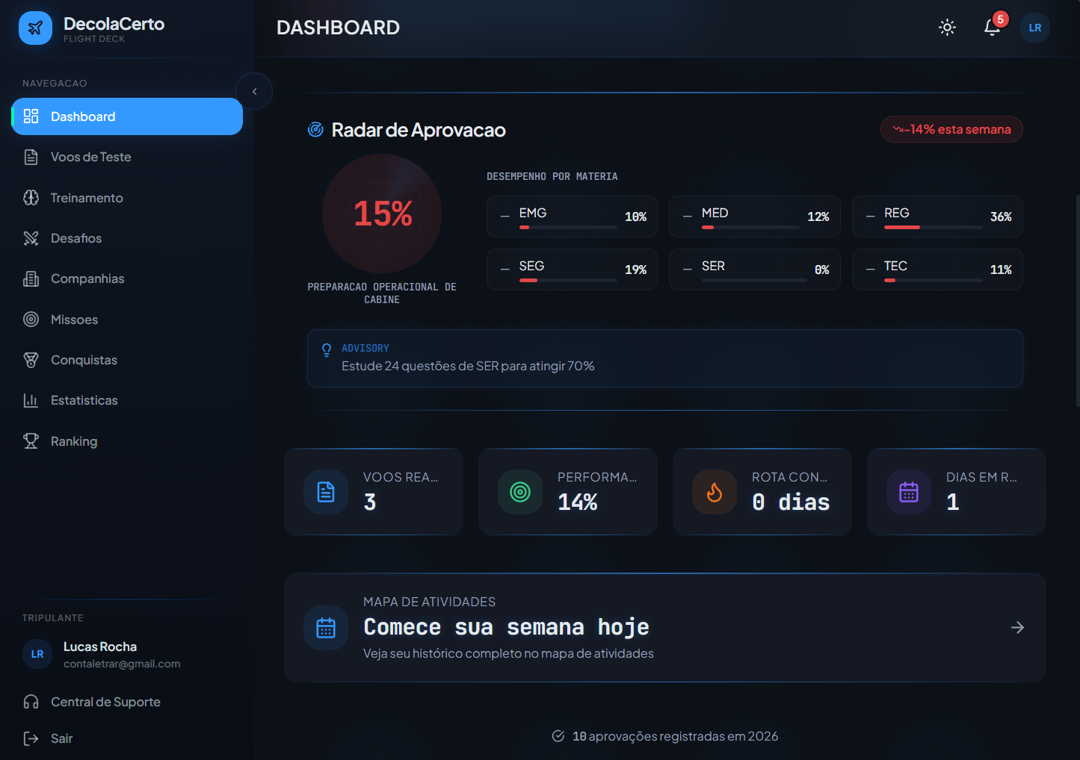Click the EMG progress bar
This screenshot has width=1080, height=760.
[x=568, y=227]
